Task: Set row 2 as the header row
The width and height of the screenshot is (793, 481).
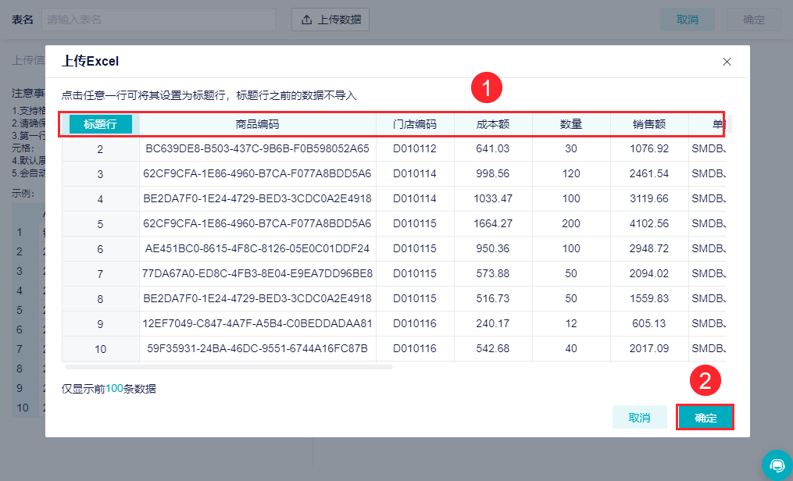Action: (394, 149)
